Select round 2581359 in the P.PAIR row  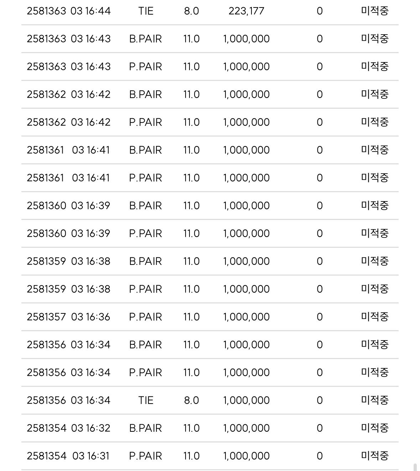click(x=46, y=289)
